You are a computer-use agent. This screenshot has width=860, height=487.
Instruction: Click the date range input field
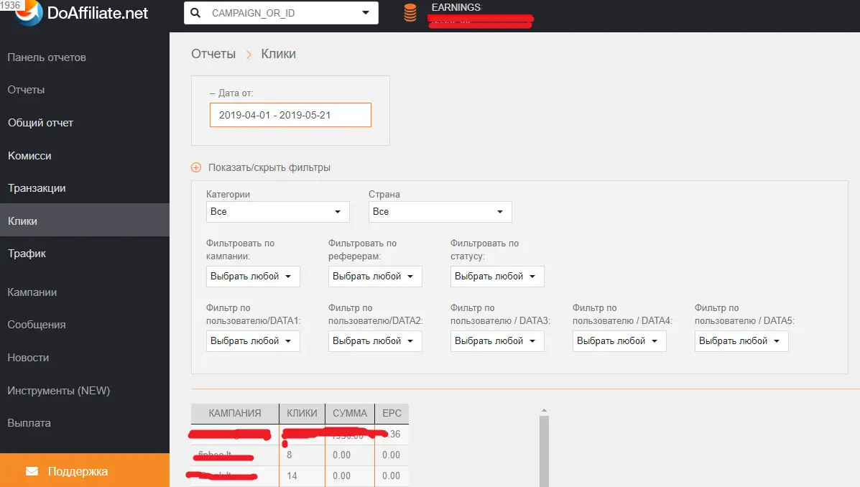coord(290,115)
